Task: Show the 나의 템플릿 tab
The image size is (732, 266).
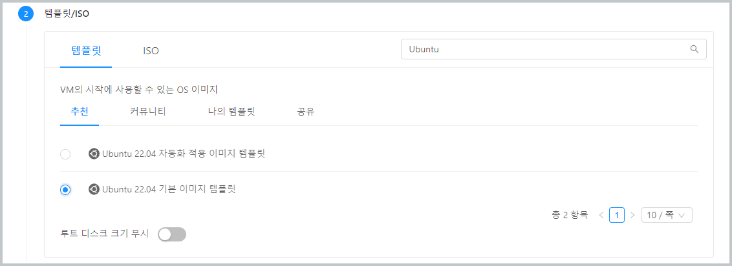Action: 227,112
